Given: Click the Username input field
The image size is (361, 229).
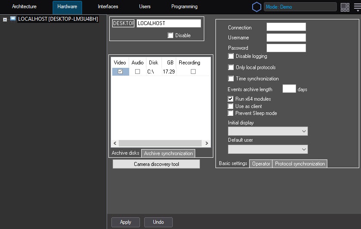Looking at the screenshot, I should pyautogui.click(x=286, y=38).
